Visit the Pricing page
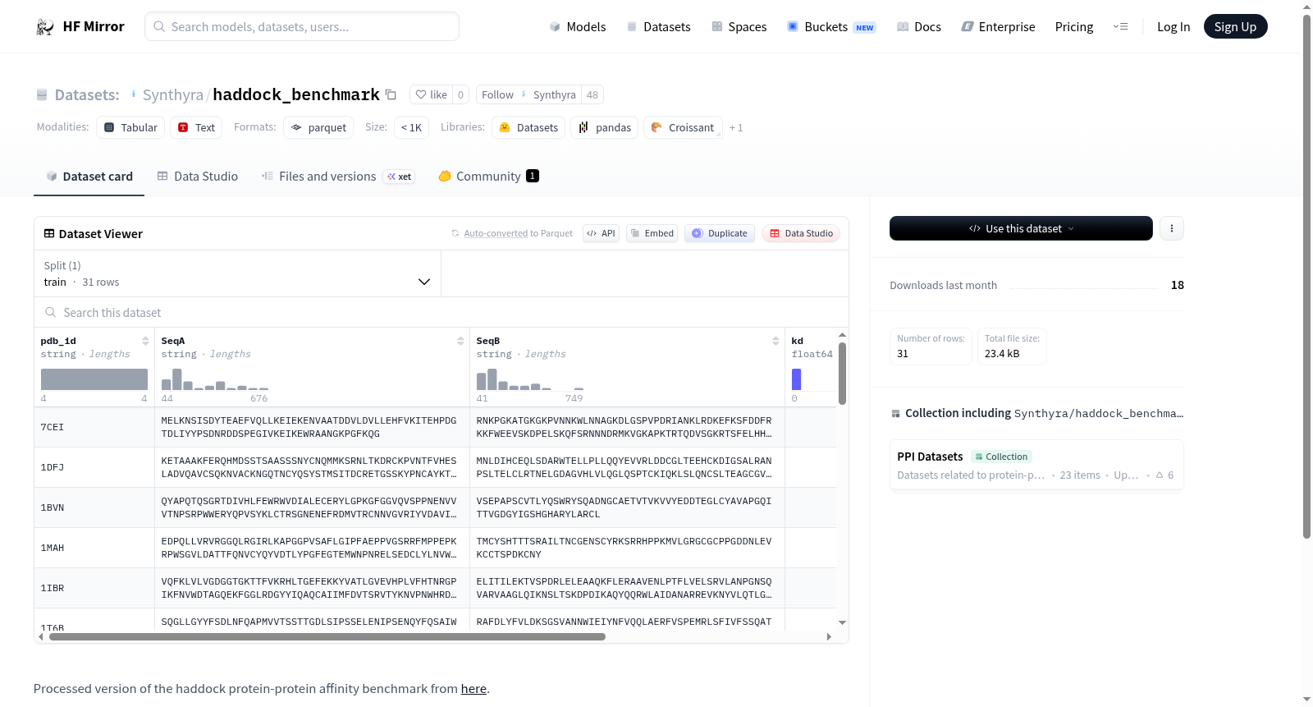The width and height of the screenshot is (1313, 707). coord(1074,27)
